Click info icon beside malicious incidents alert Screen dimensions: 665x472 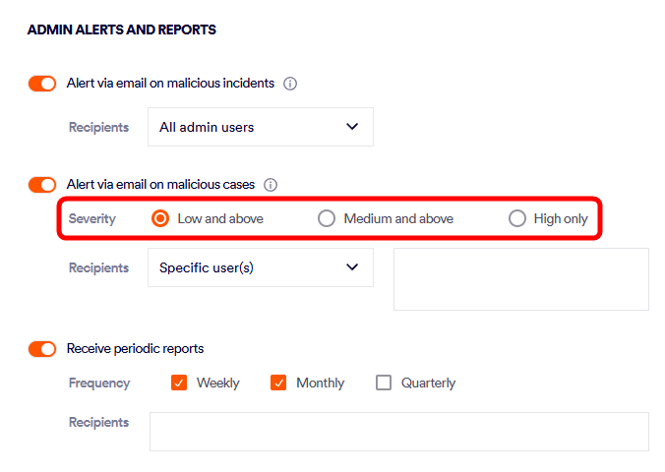point(290,84)
